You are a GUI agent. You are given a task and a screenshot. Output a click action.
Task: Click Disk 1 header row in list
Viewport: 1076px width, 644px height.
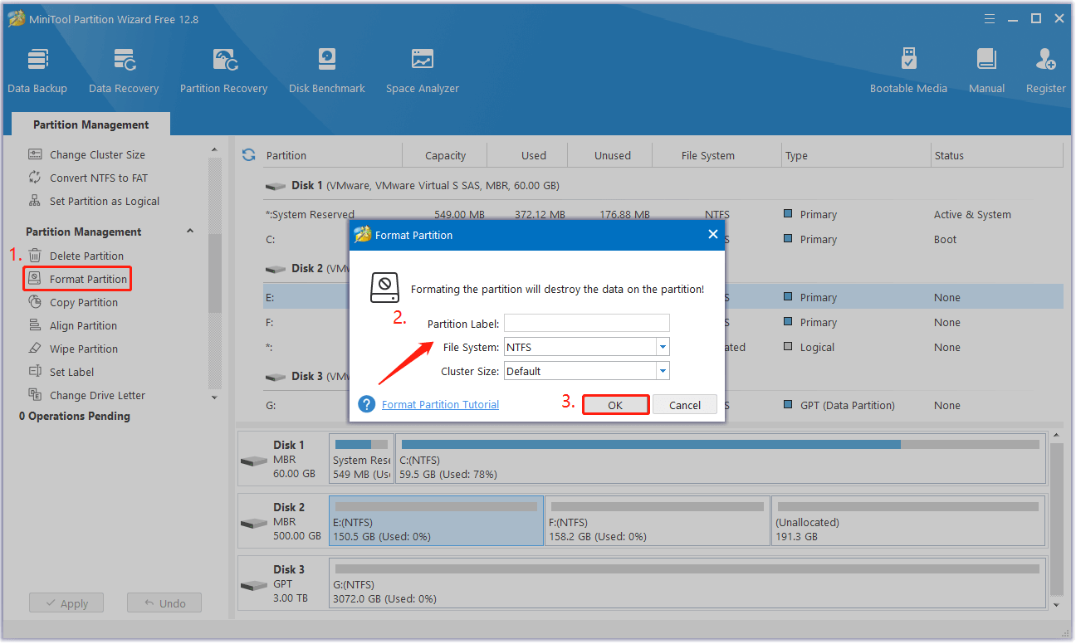(x=663, y=185)
